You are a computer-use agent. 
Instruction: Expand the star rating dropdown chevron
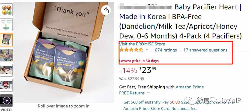coord(147,50)
